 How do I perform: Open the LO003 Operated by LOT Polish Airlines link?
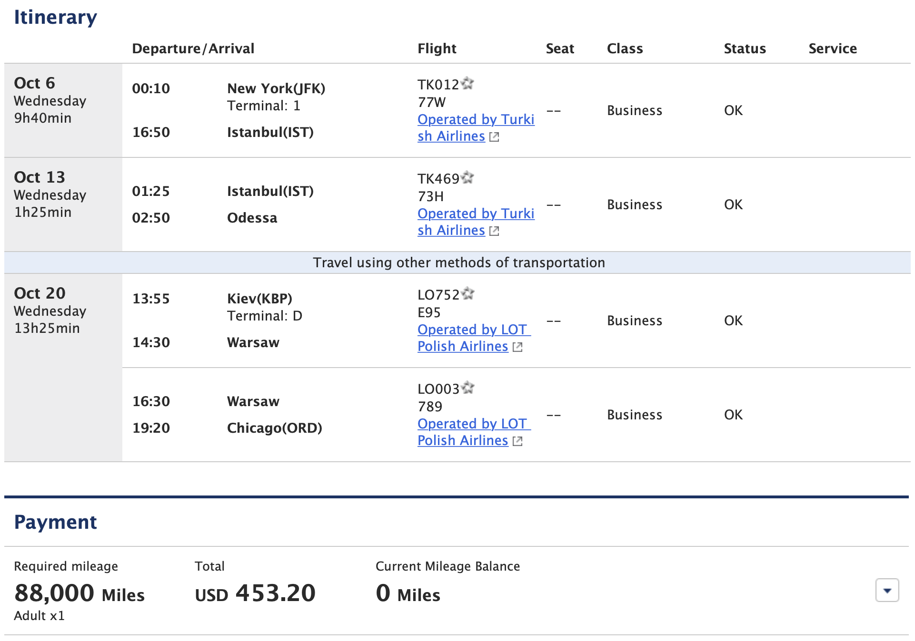[x=474, y=432]
